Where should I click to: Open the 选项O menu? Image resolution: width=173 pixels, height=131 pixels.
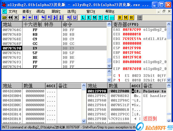click(x=72, y=11)
